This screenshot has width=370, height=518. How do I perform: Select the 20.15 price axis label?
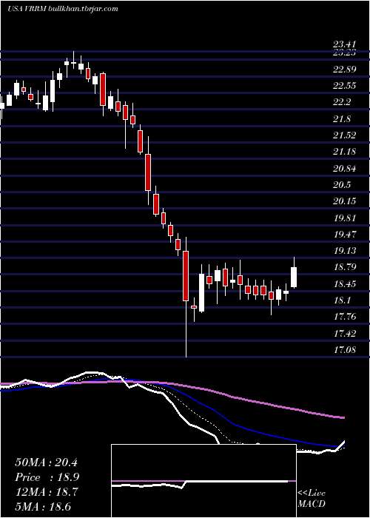point(345,201)
